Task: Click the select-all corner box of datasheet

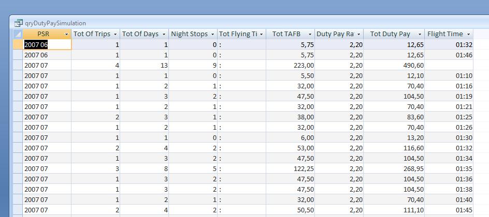Action: 17,34
